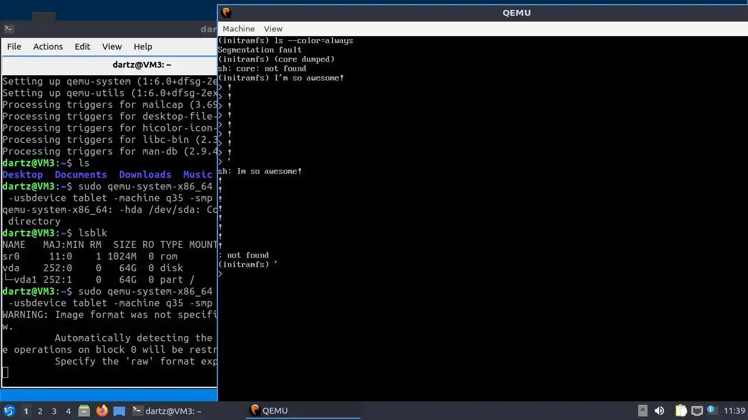
Task: Open the volume control icon
Action: (659, 411)
